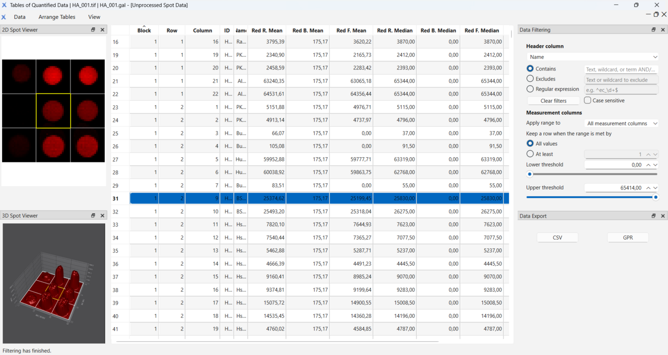Choose the At least radio option

point(530,154)
